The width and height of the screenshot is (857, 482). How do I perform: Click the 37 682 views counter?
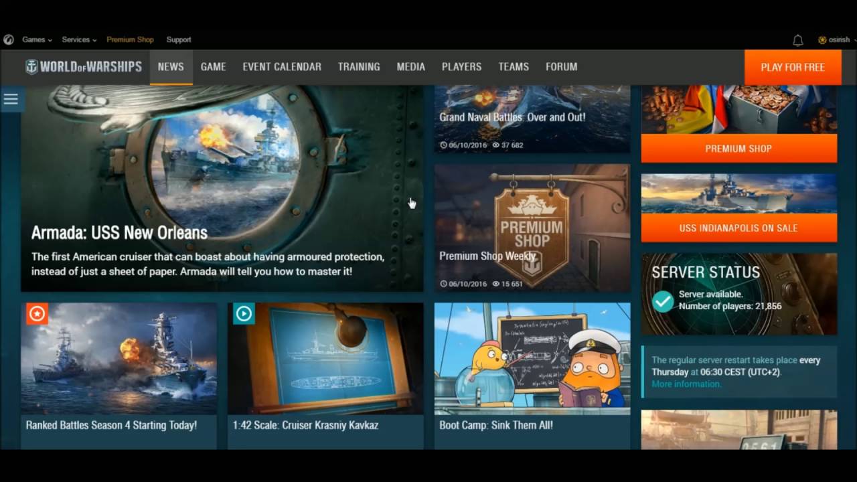pos(508,145)
